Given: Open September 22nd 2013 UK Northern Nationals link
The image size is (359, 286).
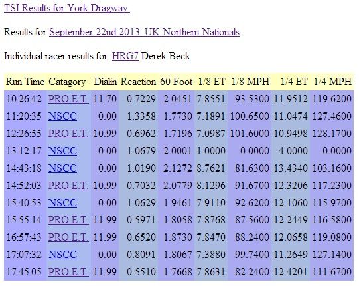Looking at the screenshot, I should (144, 32).
